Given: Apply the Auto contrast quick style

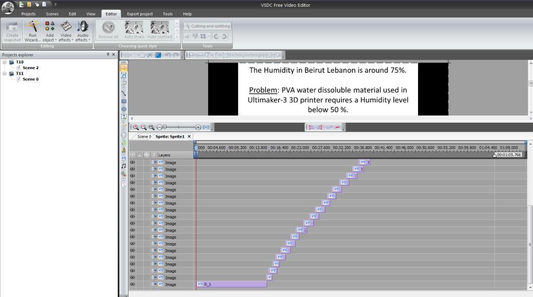Looking at the screenshot, I should pyautogui.click(x=160, y=30).
